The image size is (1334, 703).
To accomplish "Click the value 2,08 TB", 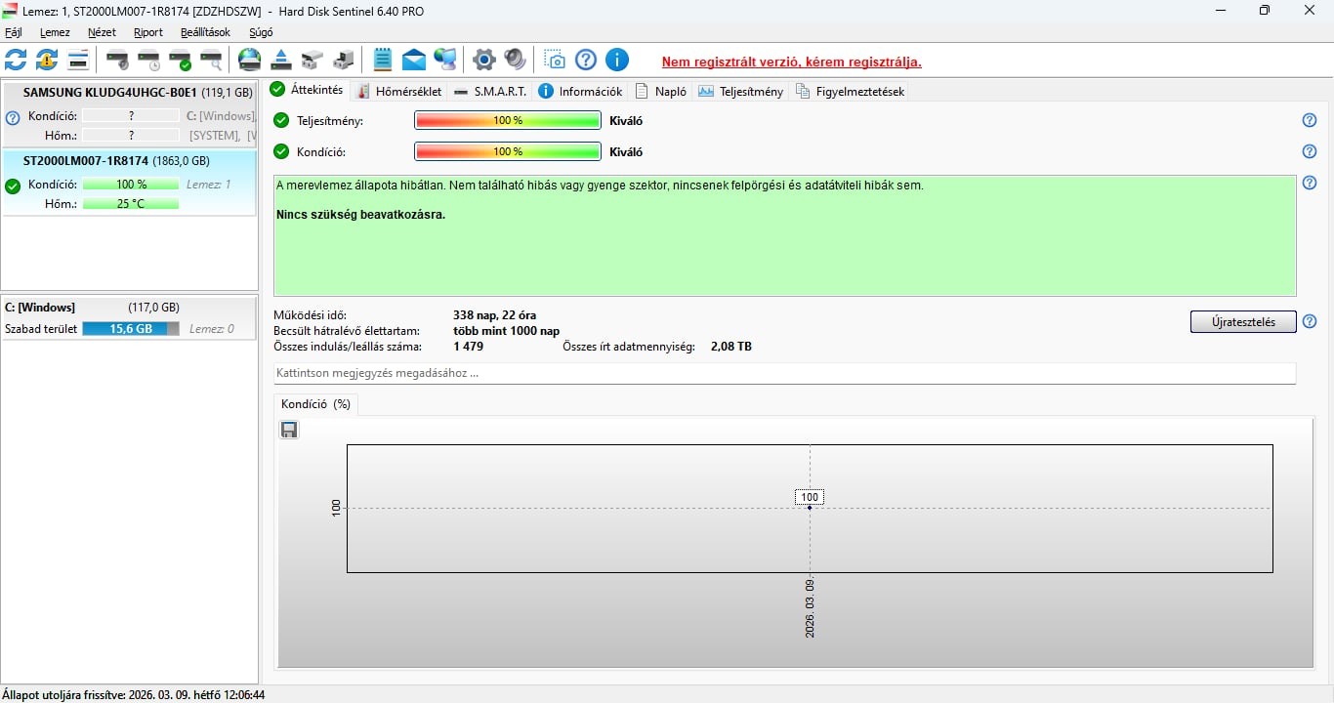I will [x=731, y=347].
